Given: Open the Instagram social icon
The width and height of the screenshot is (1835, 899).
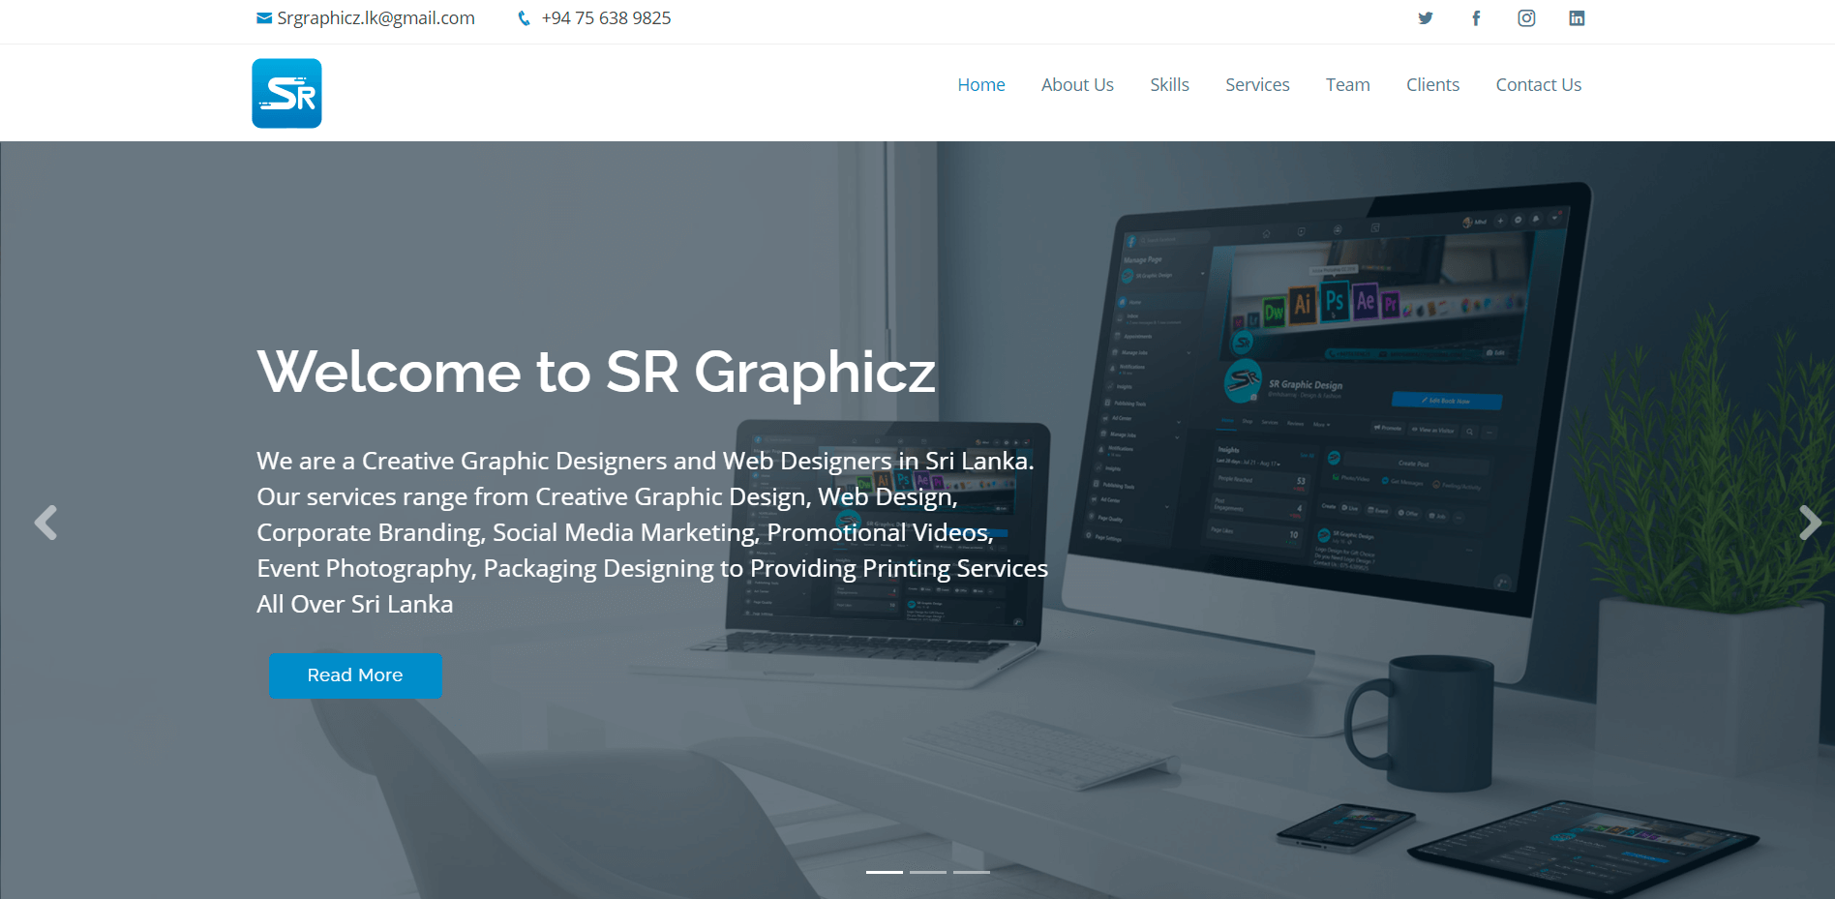Looking at the screenshot, I should 1526,18.
